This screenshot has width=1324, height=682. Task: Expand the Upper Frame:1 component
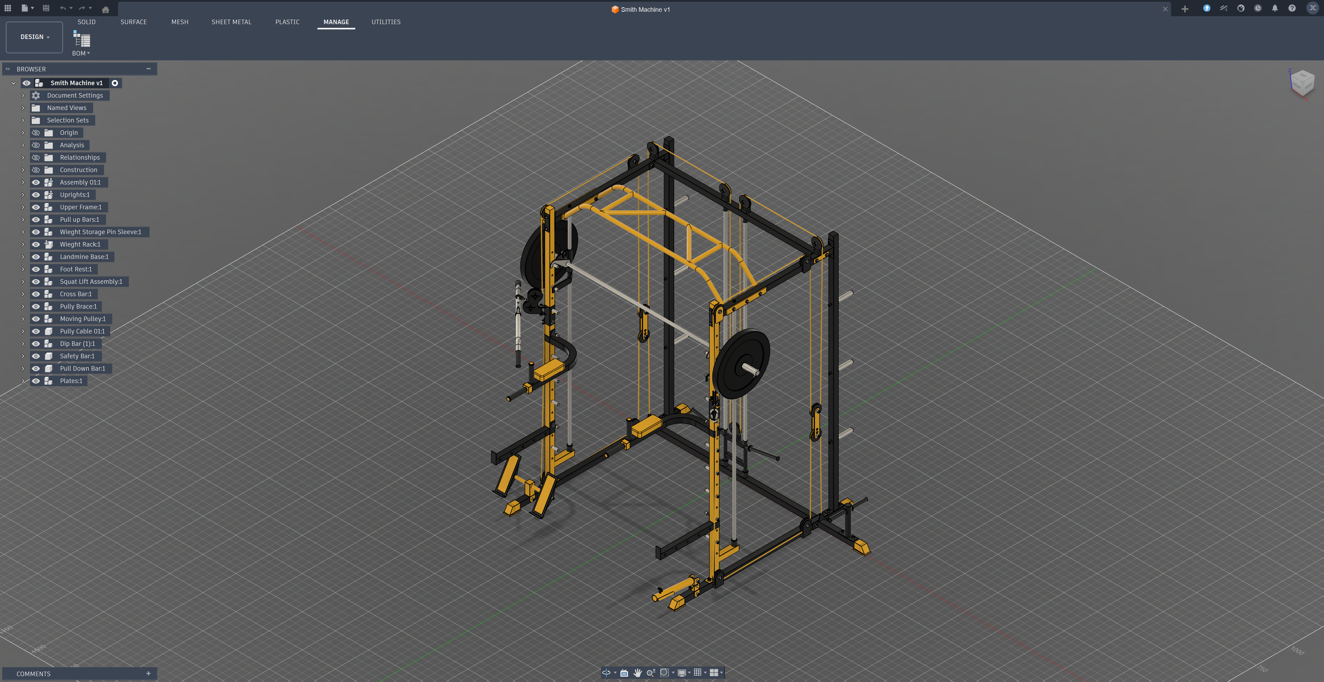point(23,207)
